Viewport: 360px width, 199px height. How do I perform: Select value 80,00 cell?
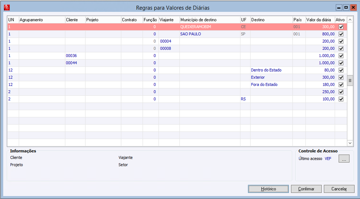click(320, 70)
